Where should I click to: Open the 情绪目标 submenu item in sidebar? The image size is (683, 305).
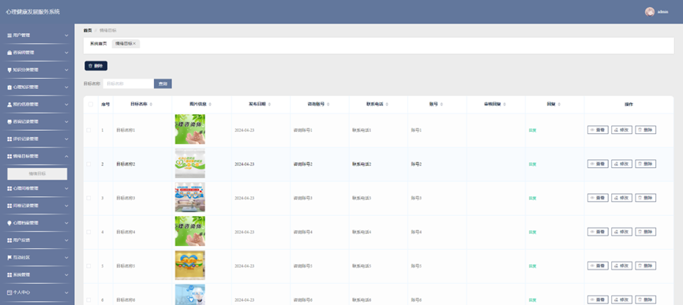(x=37, y=174)
